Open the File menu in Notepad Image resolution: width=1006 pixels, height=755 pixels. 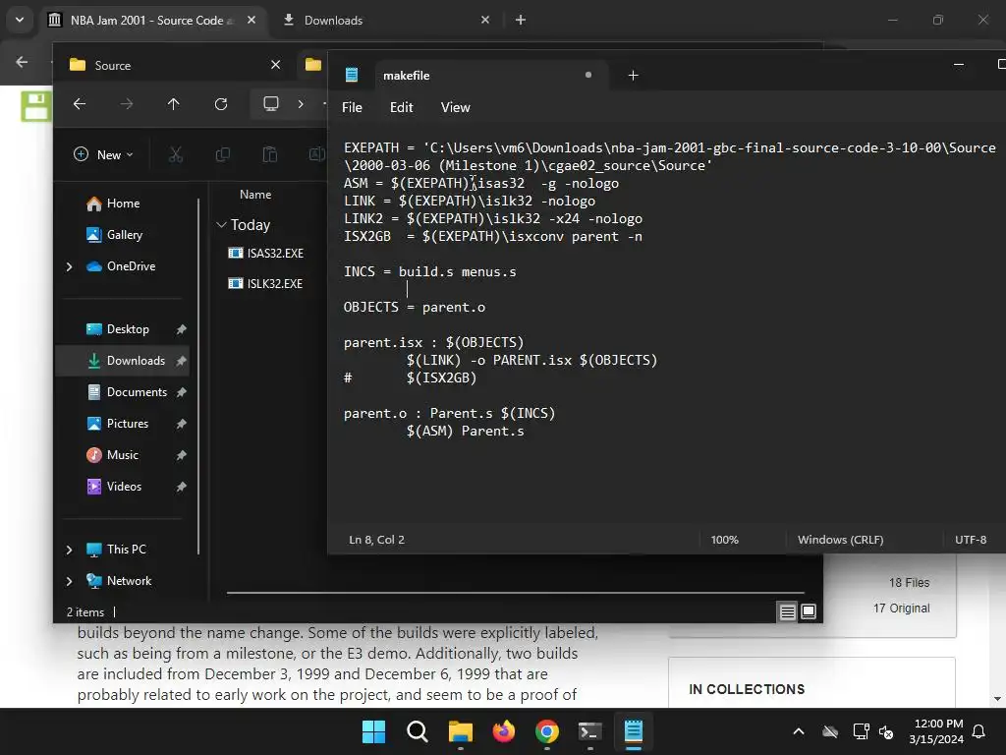tap(352, 107)
